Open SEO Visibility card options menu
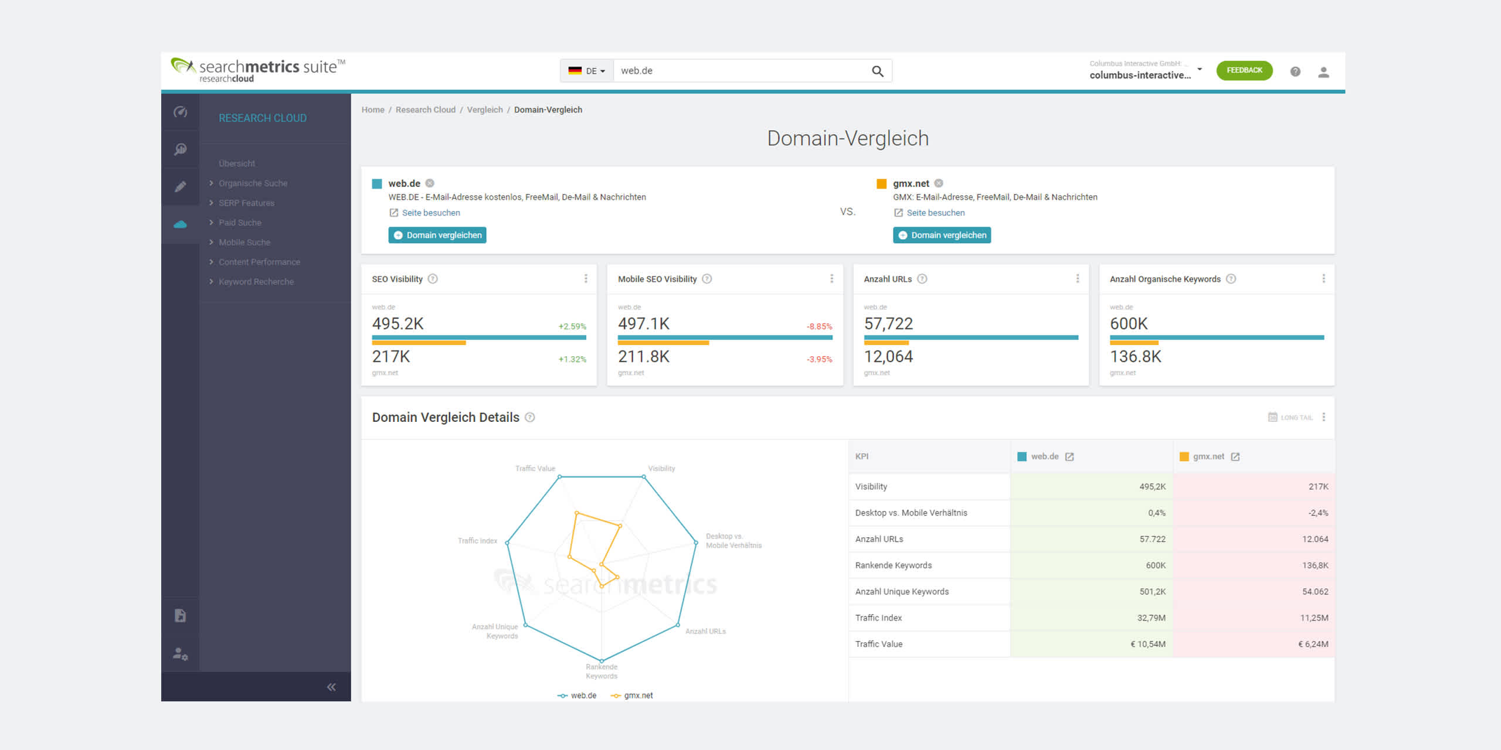This screenshot has height=750, width=1501. pos(586,278)
